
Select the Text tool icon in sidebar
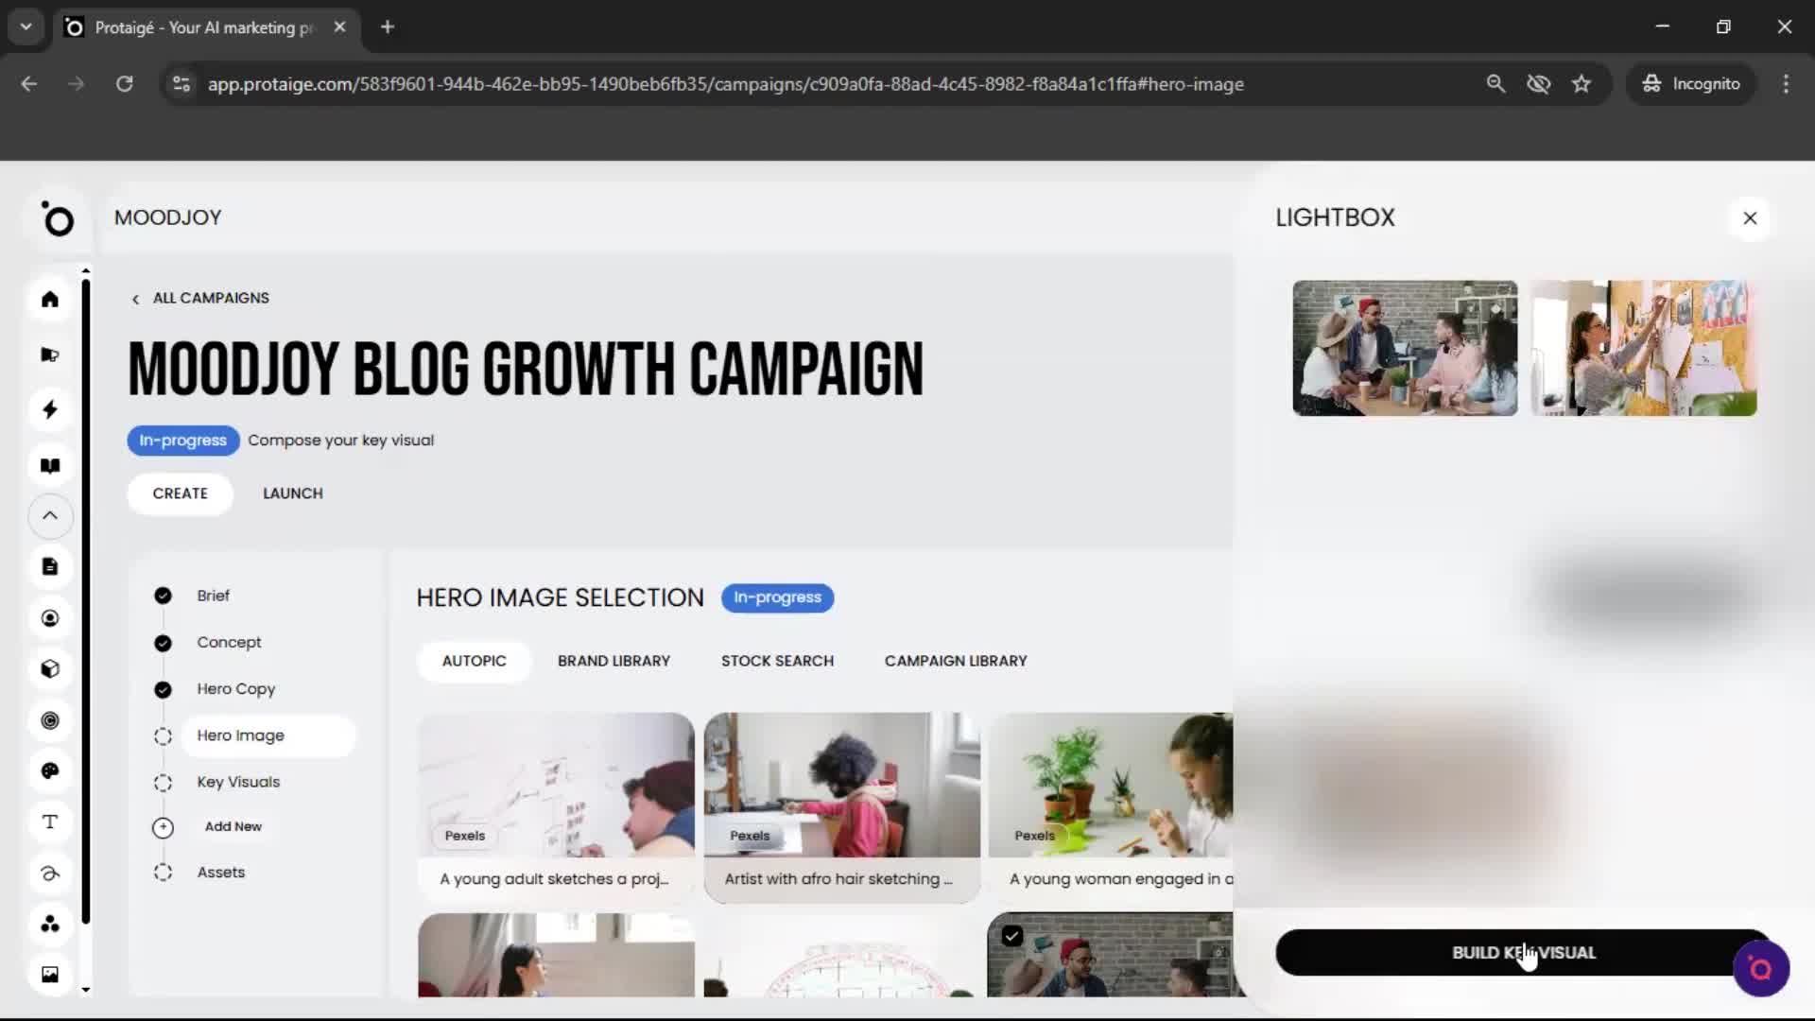point(49,822)
